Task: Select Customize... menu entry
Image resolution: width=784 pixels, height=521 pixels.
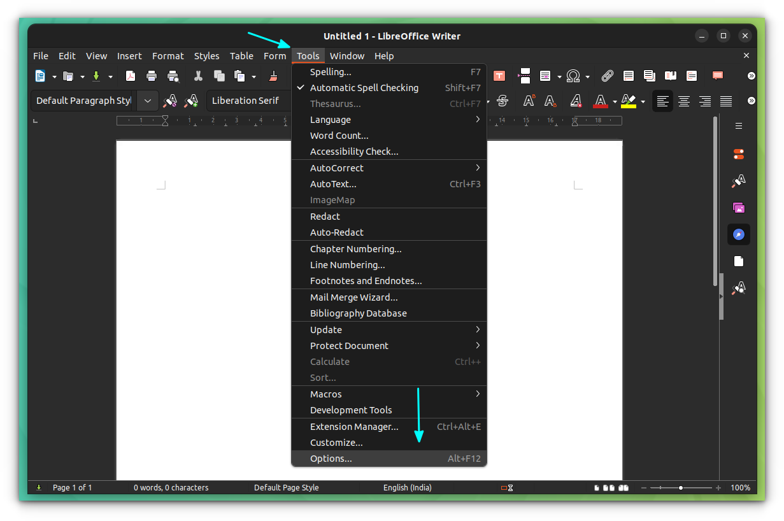Action: point(389,443)
